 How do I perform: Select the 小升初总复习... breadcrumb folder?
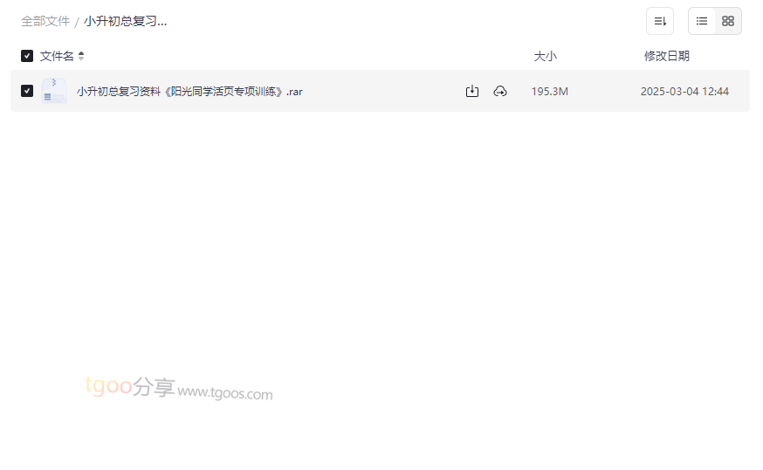[x=125, y=22]
